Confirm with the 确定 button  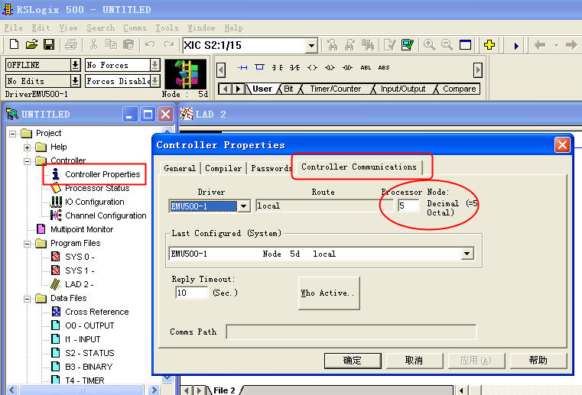point(353,361)
